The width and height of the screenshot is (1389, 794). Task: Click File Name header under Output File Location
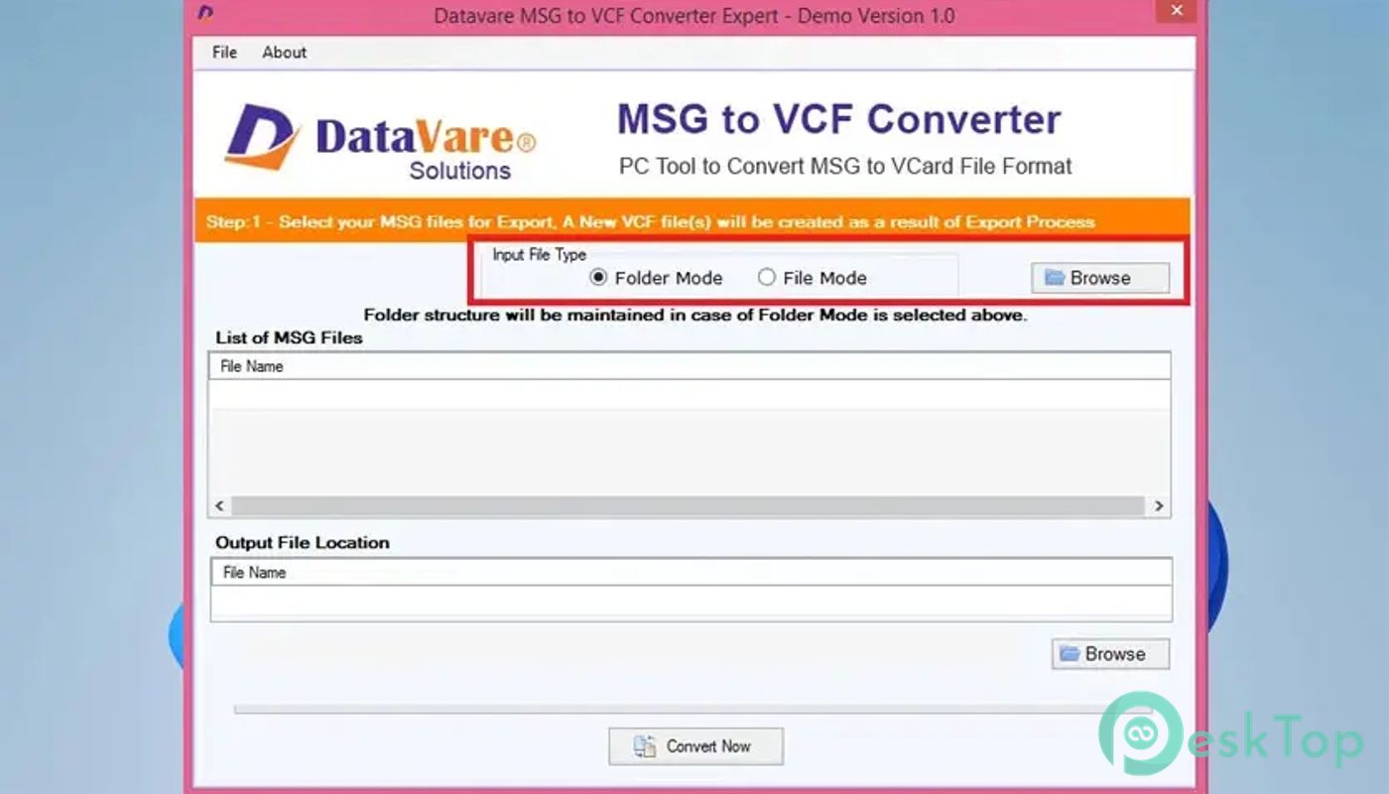255,573
